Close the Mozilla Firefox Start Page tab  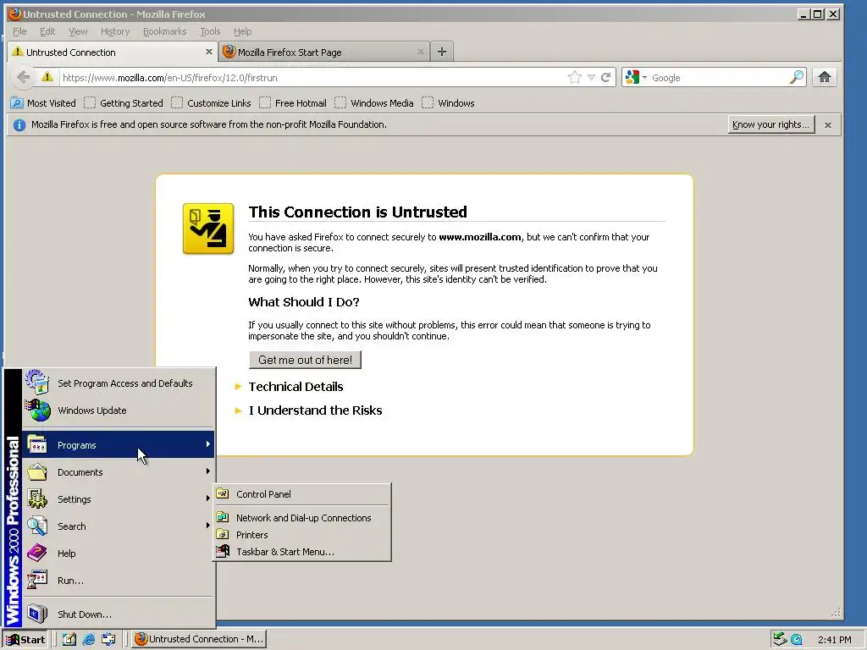tap(420, 52)
